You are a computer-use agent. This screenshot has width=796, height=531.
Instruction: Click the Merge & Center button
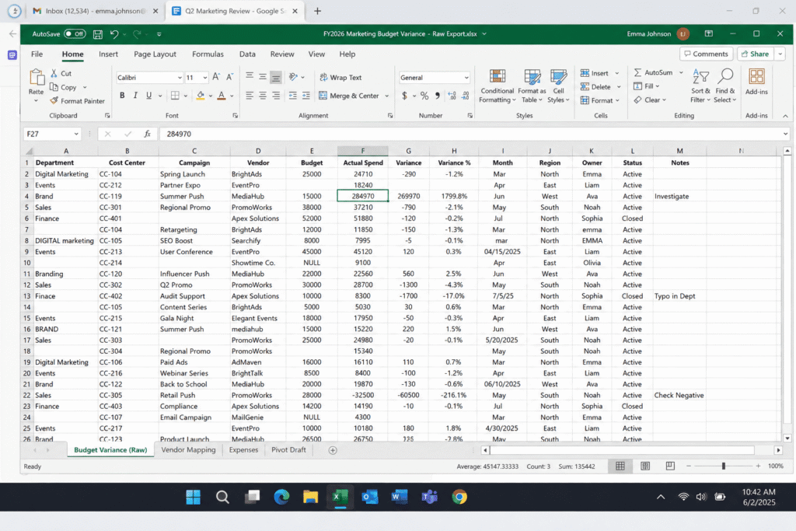[x=349, y=96]
